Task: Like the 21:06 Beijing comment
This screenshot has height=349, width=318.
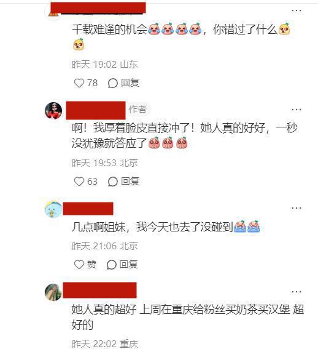Action: pos(79,265)
